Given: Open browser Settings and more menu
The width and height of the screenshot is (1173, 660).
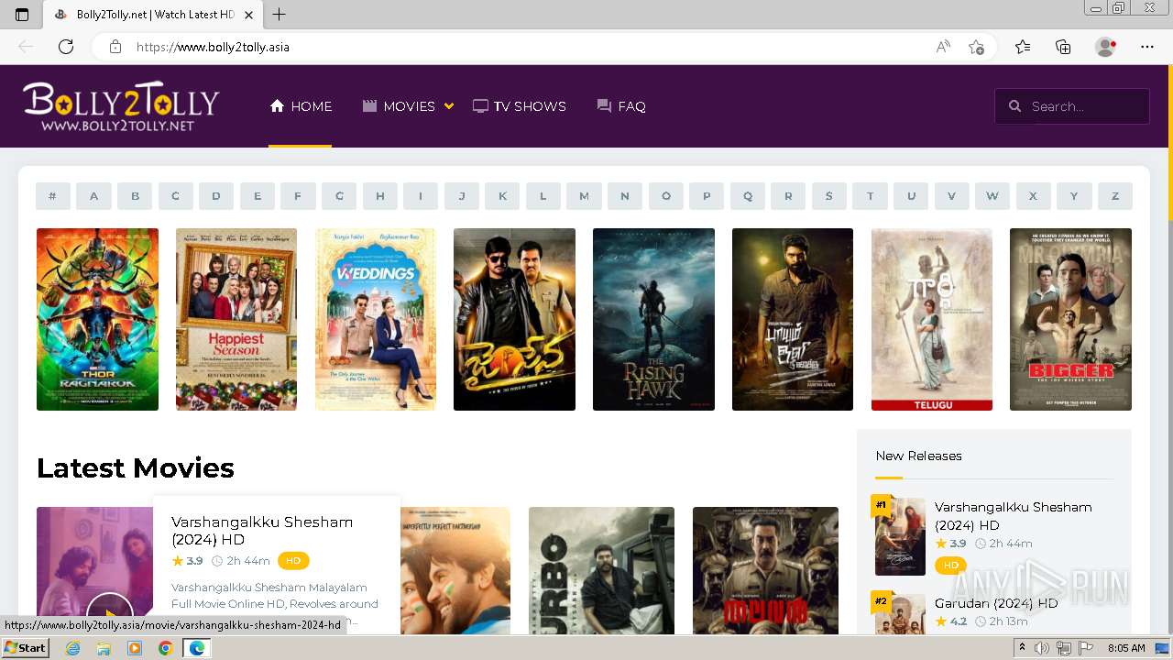Looking at the screenshot, I should tap(1147, 47).
